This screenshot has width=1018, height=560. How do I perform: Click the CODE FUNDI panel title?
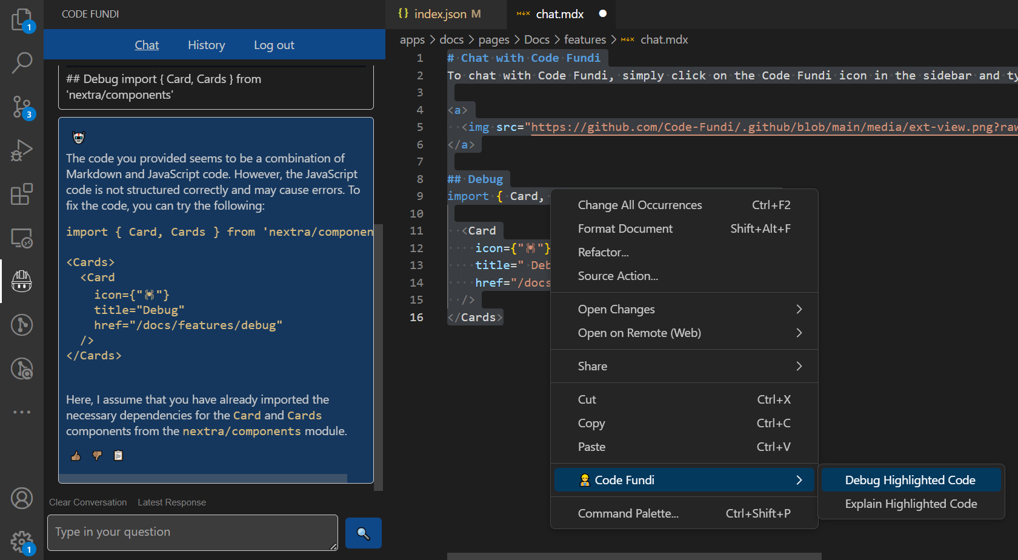(x=90, y=14)
